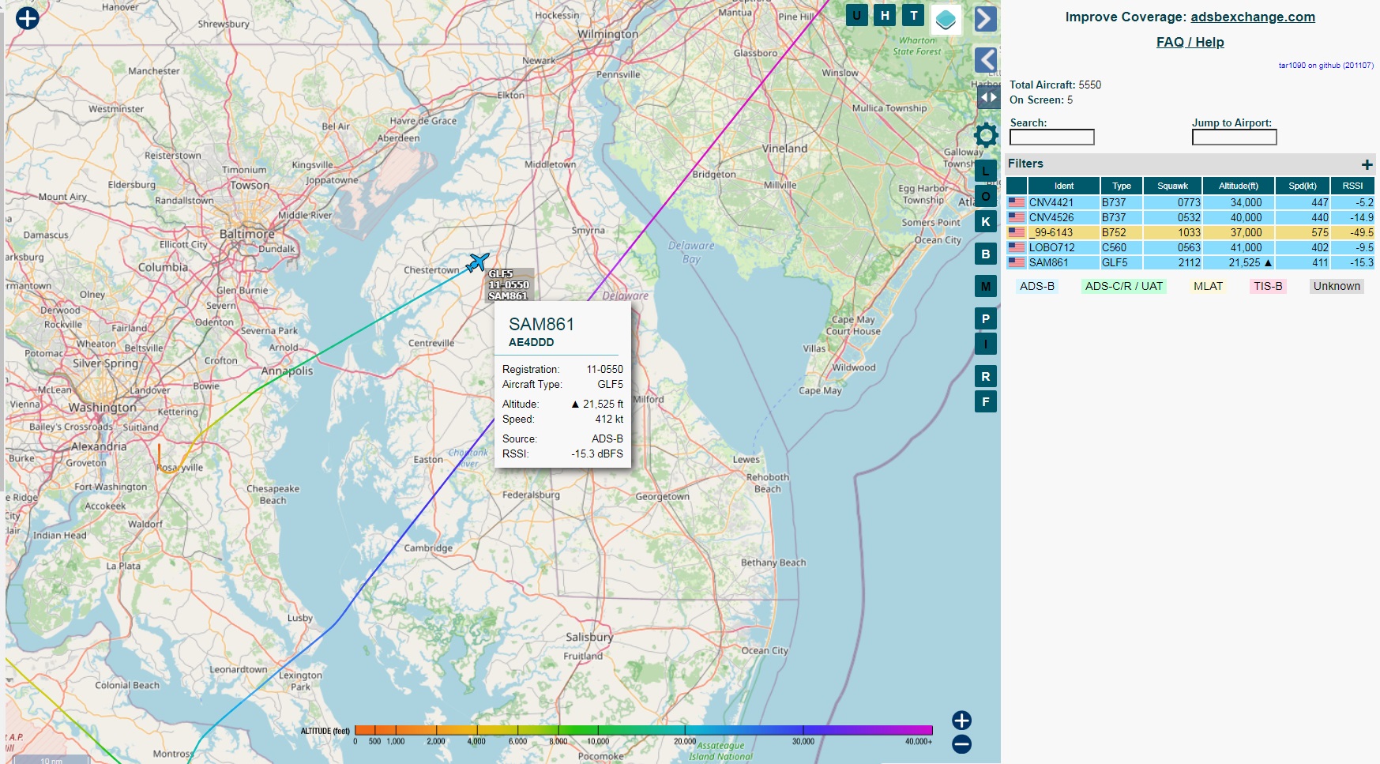Click the U map toggle button
Viewport: 1380px width, 764px height.
pyautogui.click(x=856, y=15)
